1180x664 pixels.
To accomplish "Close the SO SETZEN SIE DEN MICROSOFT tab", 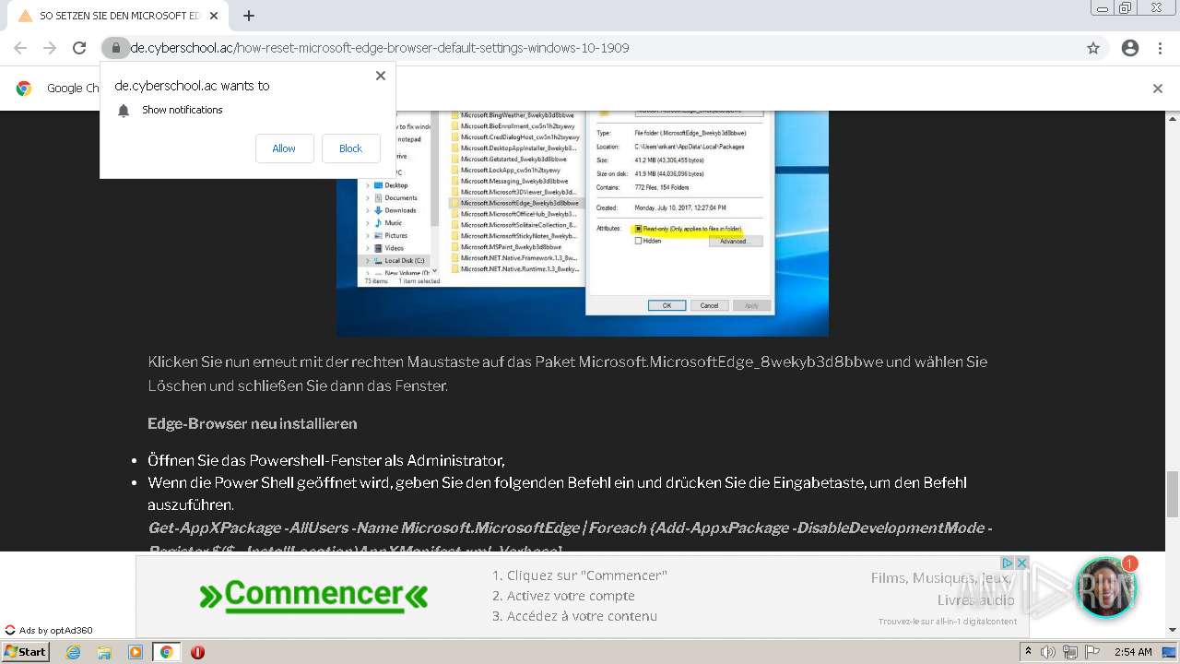I will point(214,16).
